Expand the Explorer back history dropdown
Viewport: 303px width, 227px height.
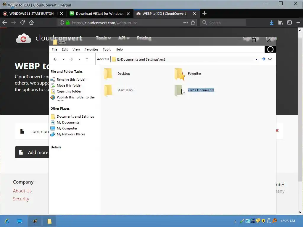(63, 59)
